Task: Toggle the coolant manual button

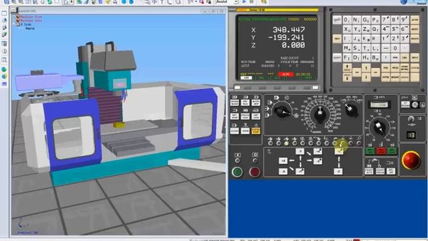Action: pyautogui.click(x=380, y=171)
